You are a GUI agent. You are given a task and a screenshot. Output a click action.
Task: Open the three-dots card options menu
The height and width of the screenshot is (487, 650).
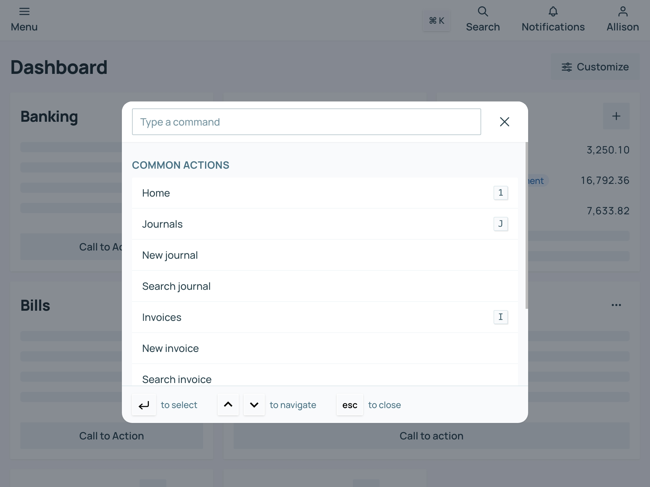pos(616,305)
